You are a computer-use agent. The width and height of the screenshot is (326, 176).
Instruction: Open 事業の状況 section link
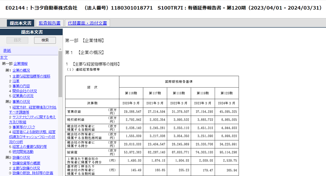[x=21, y=102]
